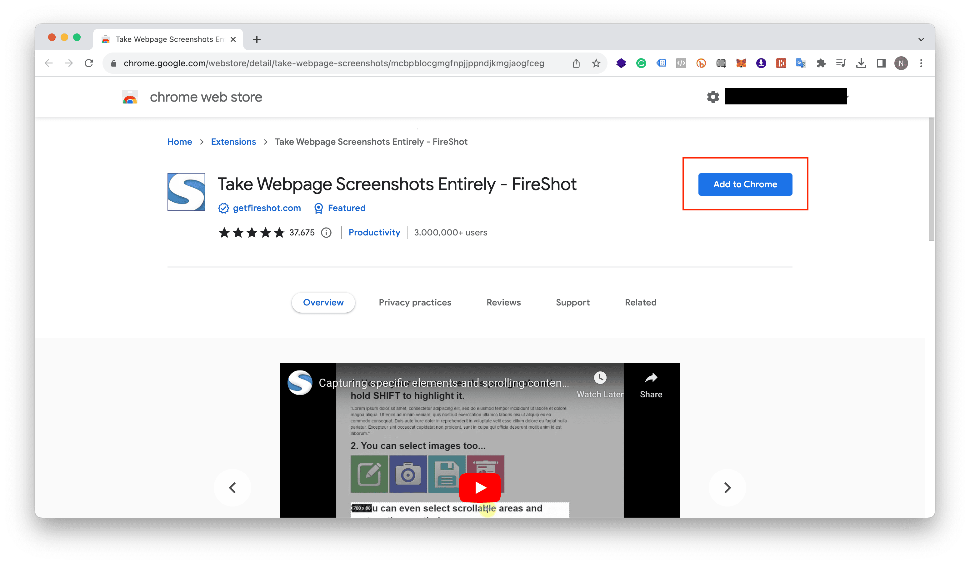Screen dimensions: 970x564
Task: Click the video channel avatar
Action: tap(300, 383)
